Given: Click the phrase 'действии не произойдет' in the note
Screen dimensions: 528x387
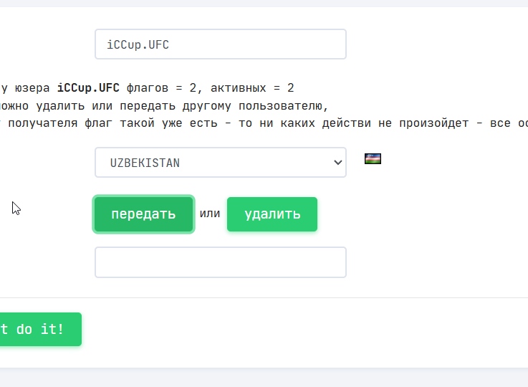Looking at the screenshot, I should coord(395,123).
